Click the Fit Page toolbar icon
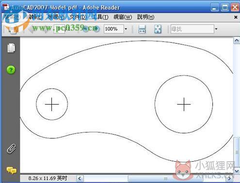Screen dimensions: 240x183 click(x=158, y=29)
